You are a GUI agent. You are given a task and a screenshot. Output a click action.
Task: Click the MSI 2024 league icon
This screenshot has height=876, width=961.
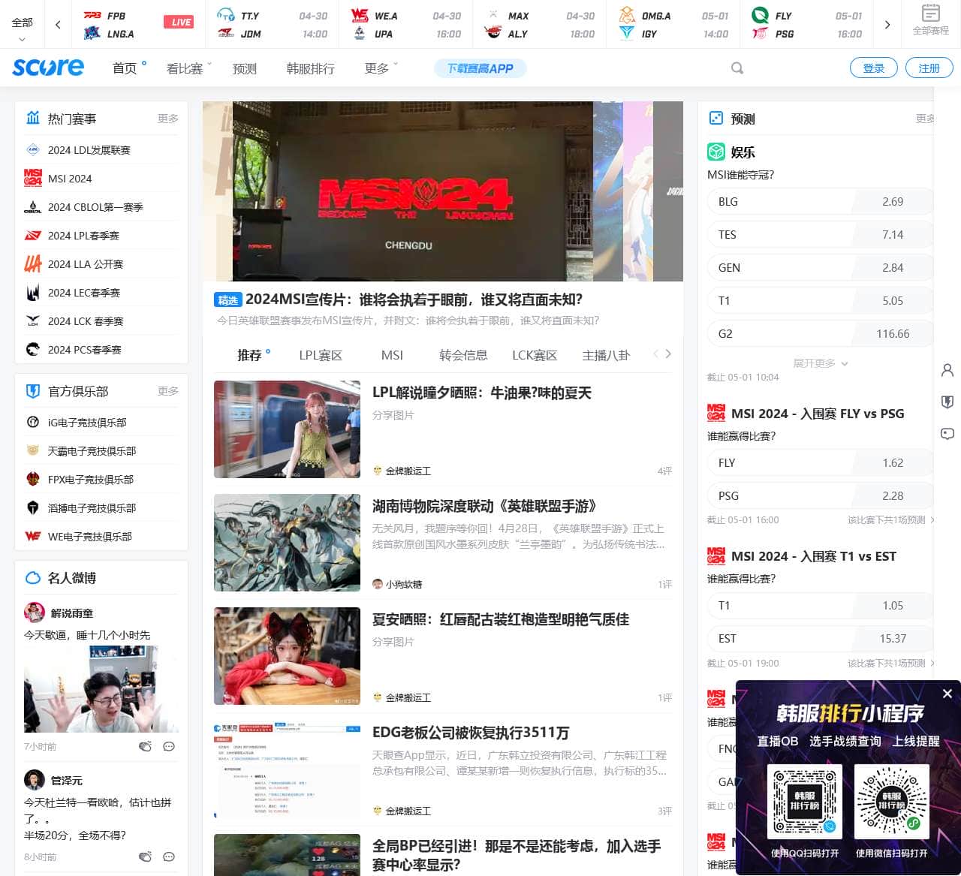[x=33, y=179]
